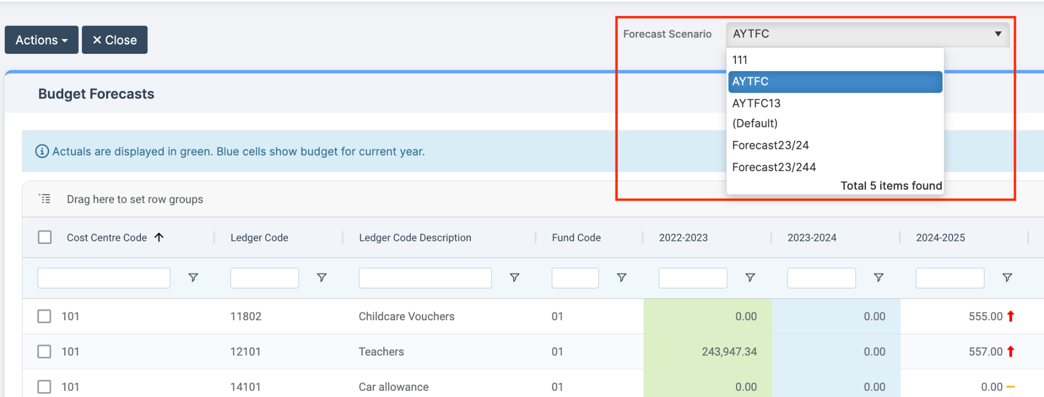Open the Actions dropdown button

pos(42,40)
